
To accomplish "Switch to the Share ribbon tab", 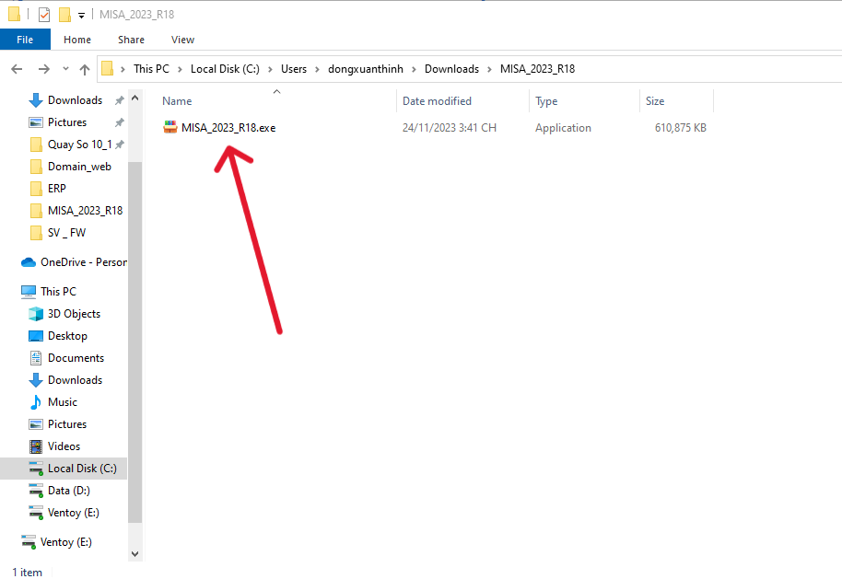I will (x=131, y=40).
